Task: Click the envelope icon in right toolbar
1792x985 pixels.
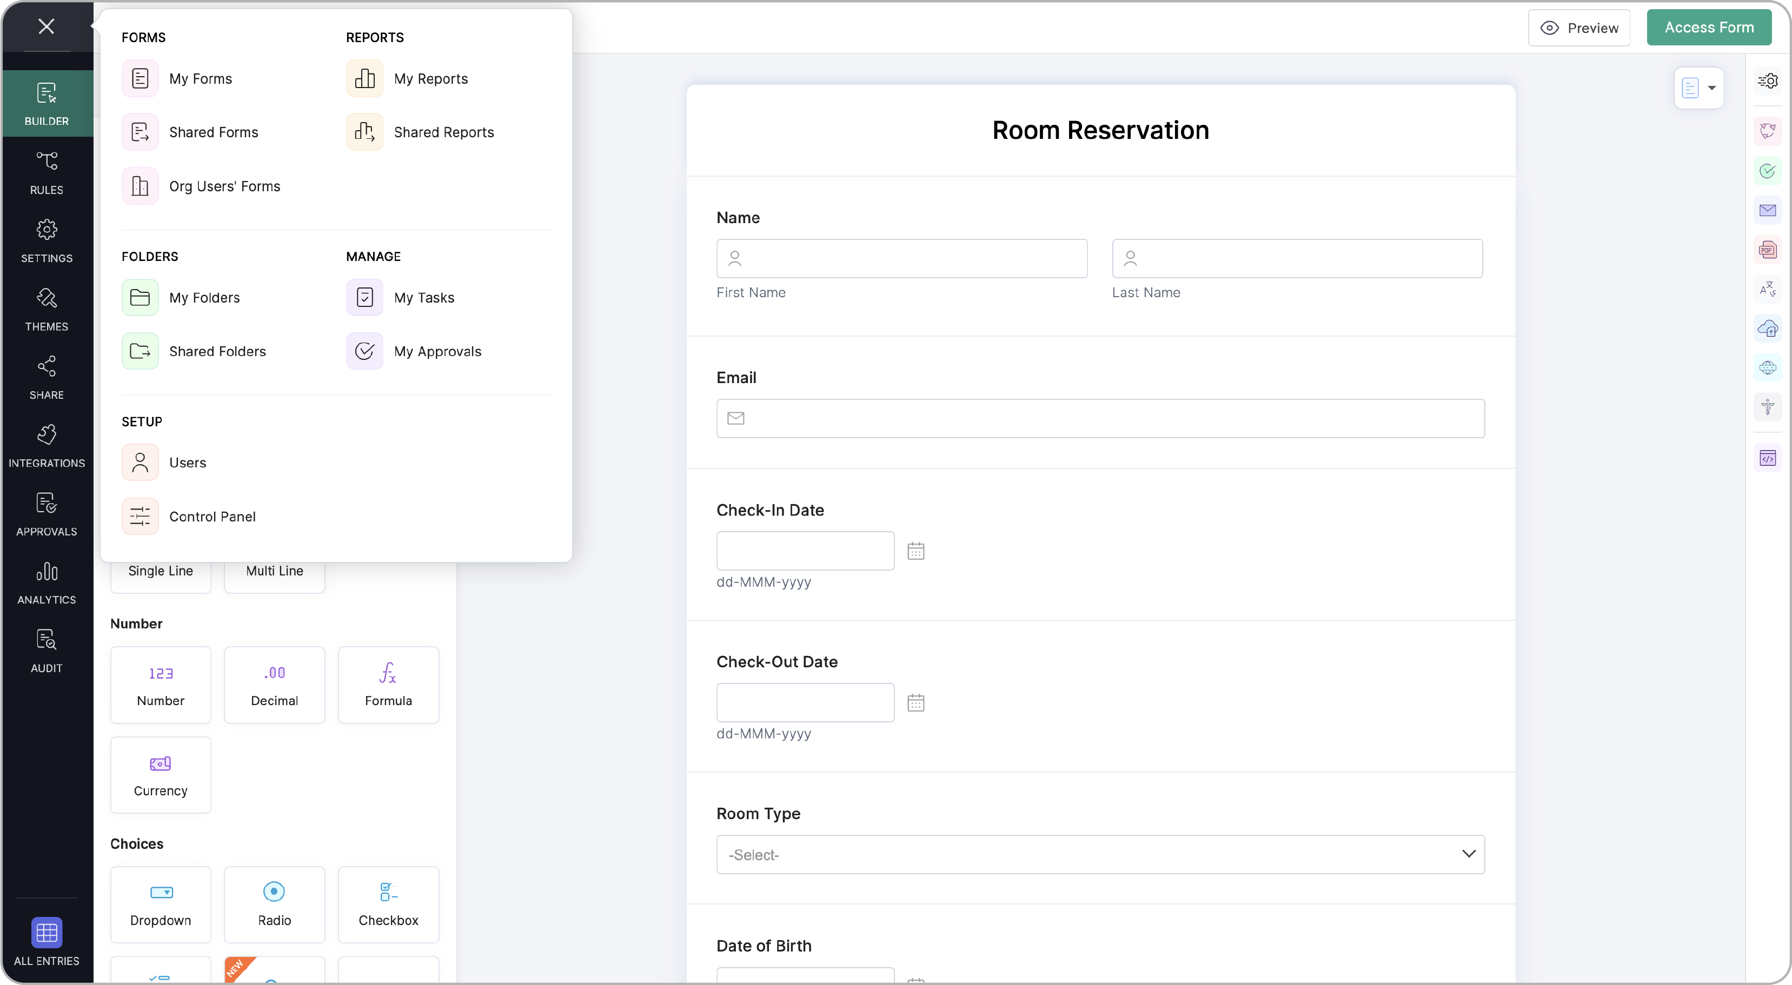Action: tap(1767, 210)
